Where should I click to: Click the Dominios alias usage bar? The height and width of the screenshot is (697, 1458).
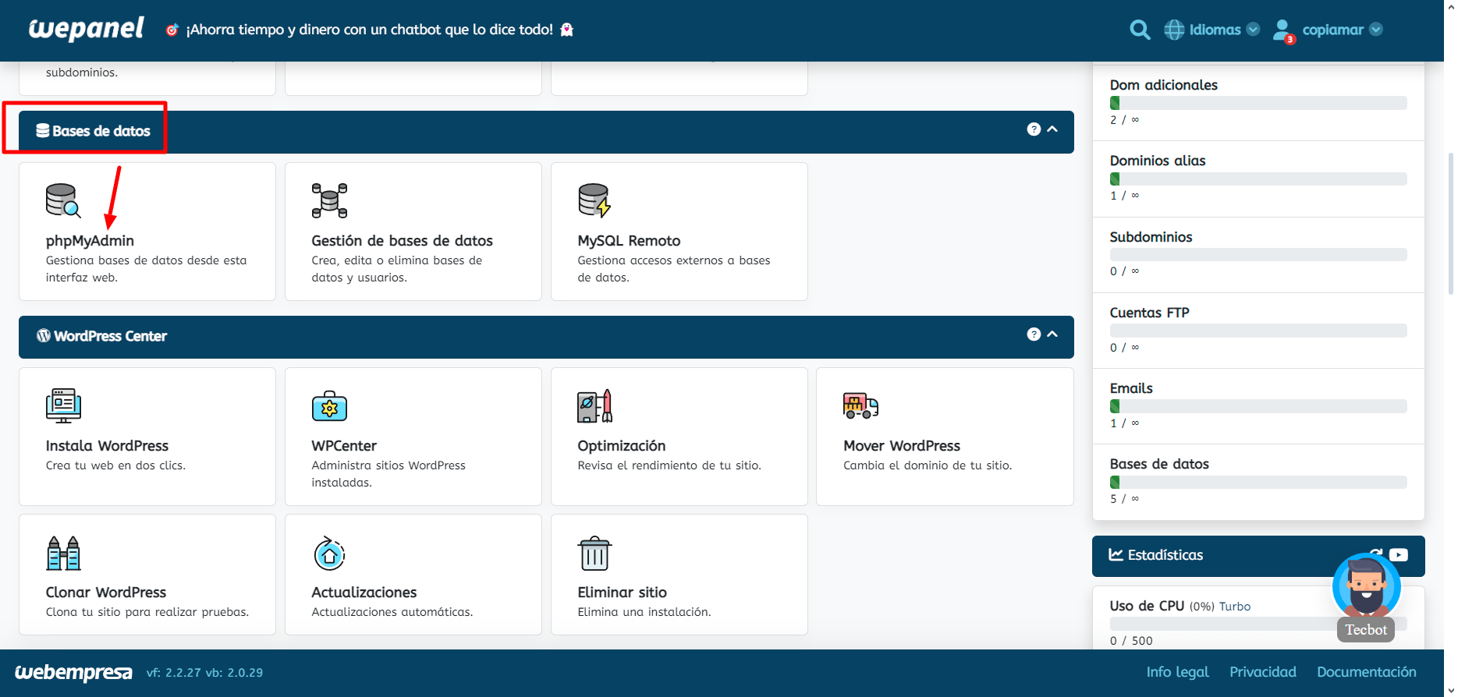(1258, 179)
